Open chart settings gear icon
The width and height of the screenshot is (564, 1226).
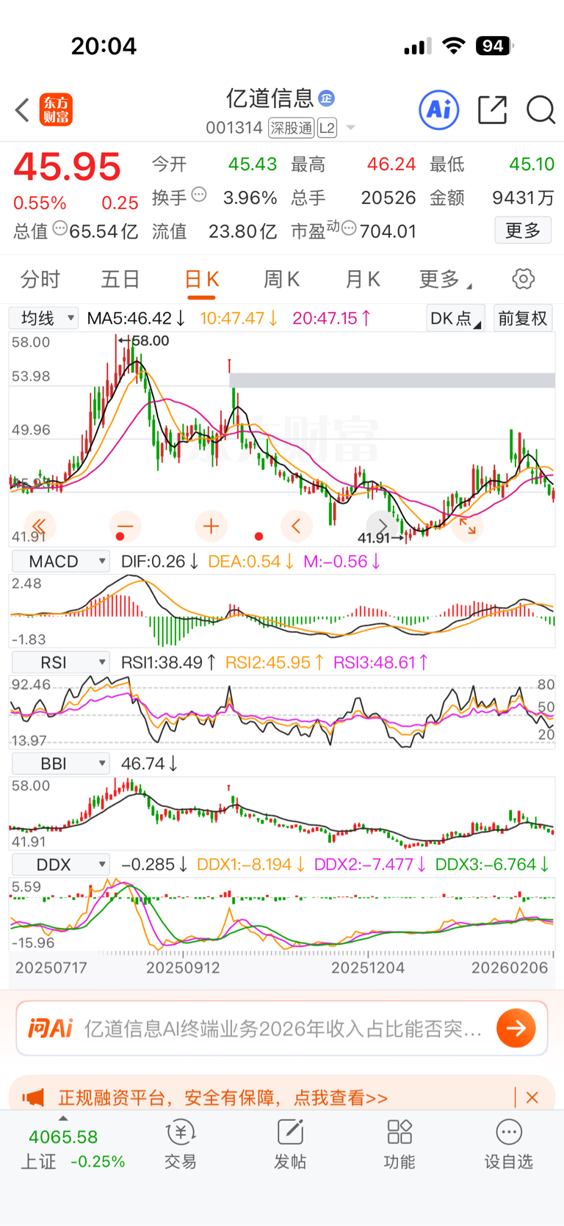click(x=524, y=279)
